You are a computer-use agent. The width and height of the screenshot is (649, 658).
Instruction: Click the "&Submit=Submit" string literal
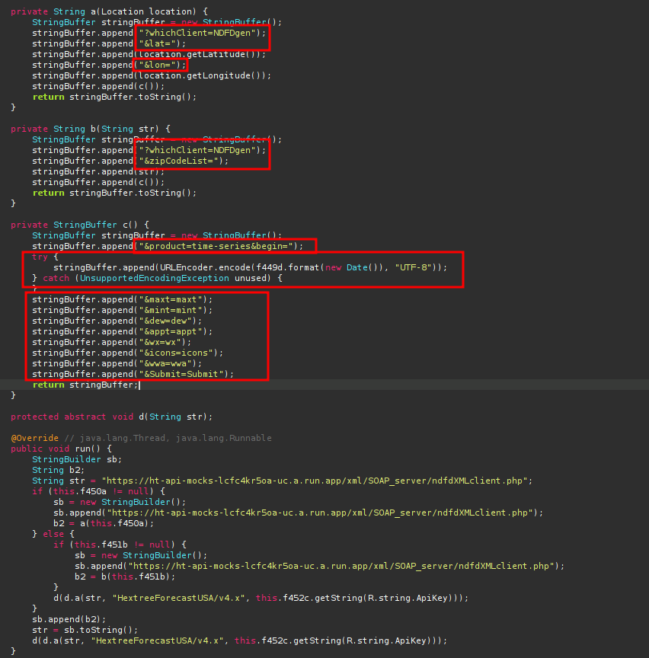pyautogui.click(x=186, y=374)
